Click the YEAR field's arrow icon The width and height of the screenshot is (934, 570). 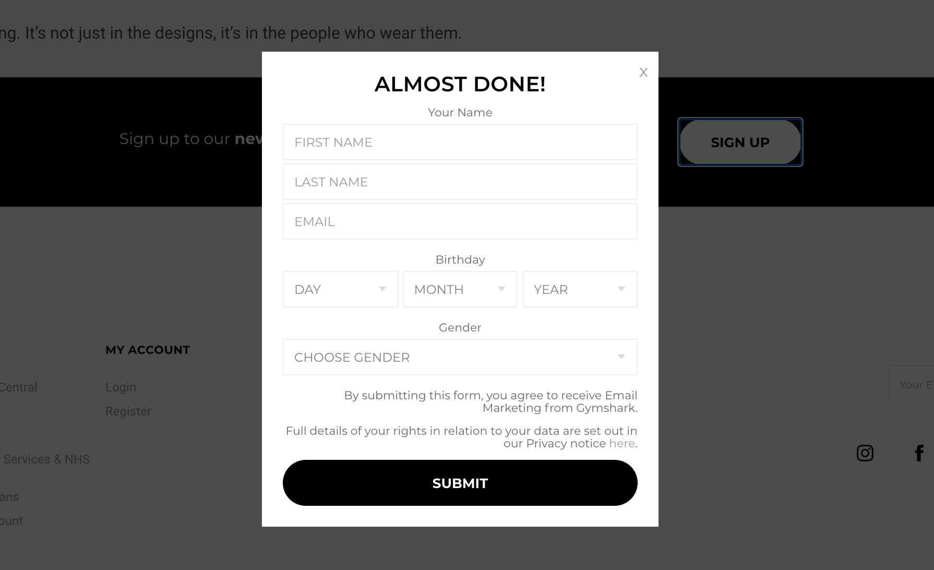(x=621, y=289)
